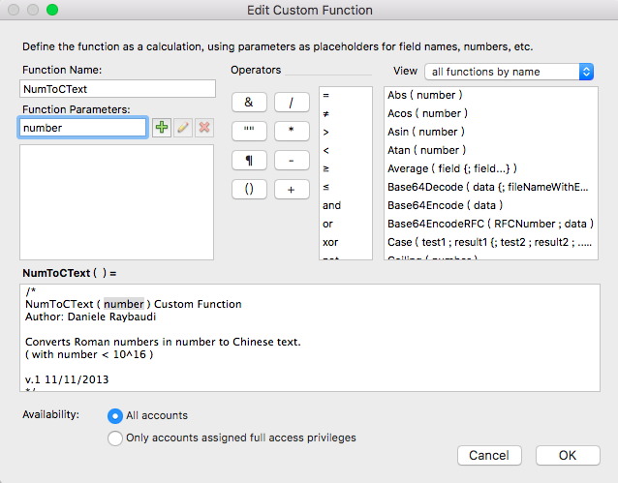This screenshot has height=483, width=618.
Task: Insert the multiplication asterisk operator
Action: pyautogui.click(x=292, y=132)
